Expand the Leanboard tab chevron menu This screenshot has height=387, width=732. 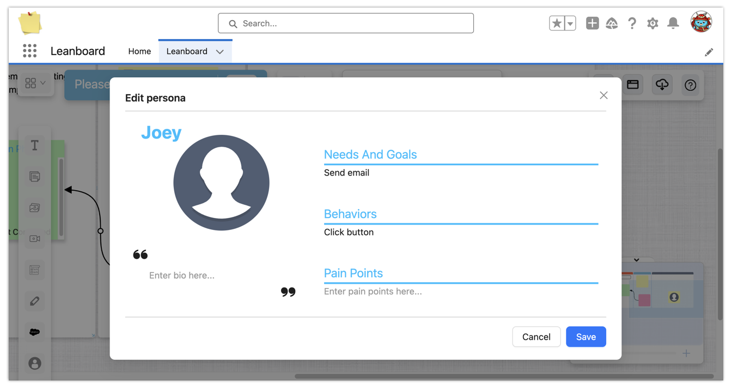point(220,52)
